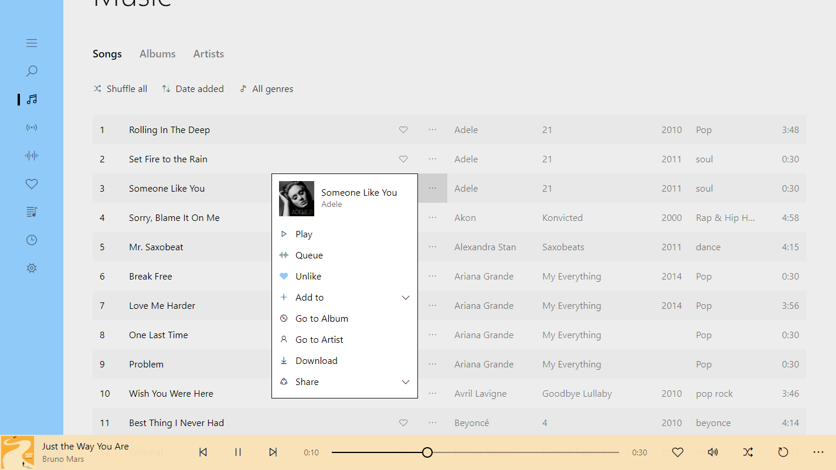
Task: Choose Queue in the context menu
Action: 345,255
